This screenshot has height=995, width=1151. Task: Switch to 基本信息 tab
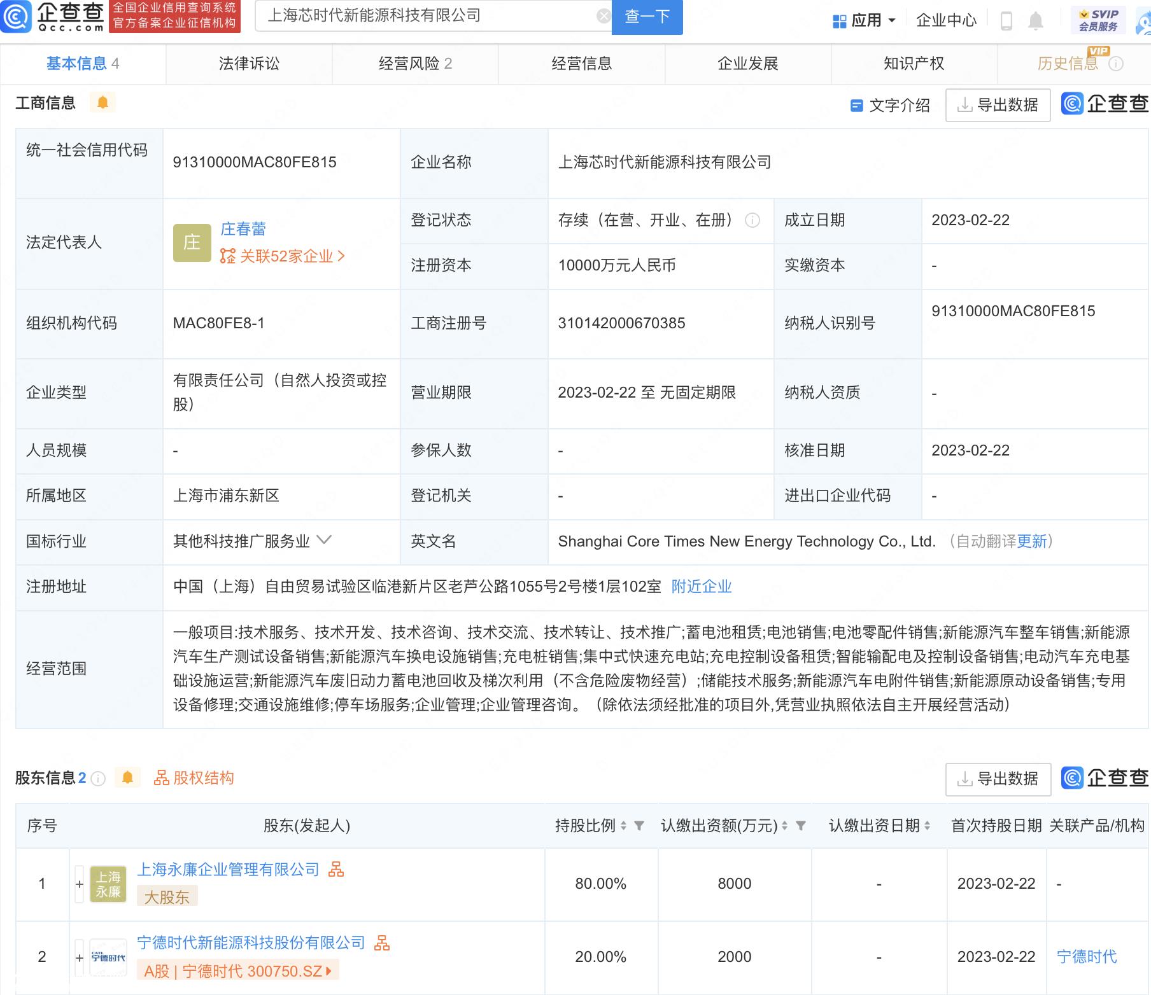point(83,64)
